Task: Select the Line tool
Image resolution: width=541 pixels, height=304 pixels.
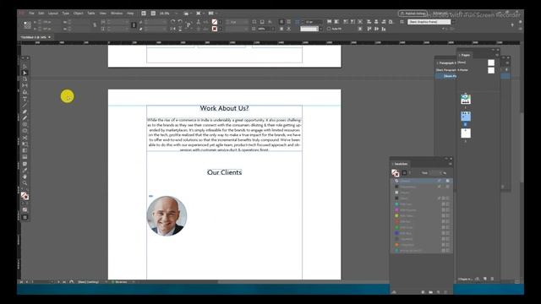Action: [25, 105]
